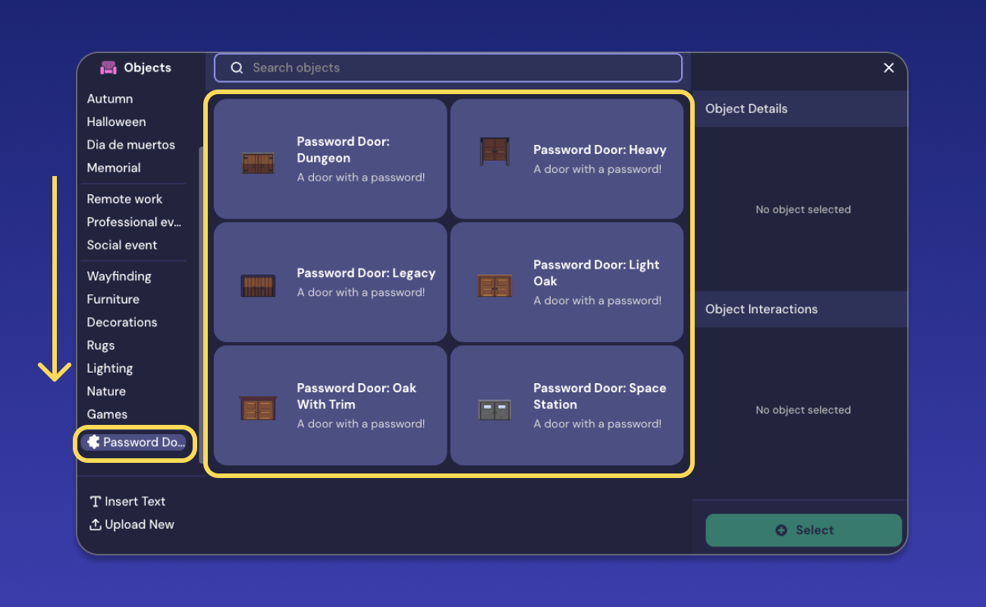Screen dimensions: 986x607
Task: Open the Furniture category
Action: tap(112, 299)
